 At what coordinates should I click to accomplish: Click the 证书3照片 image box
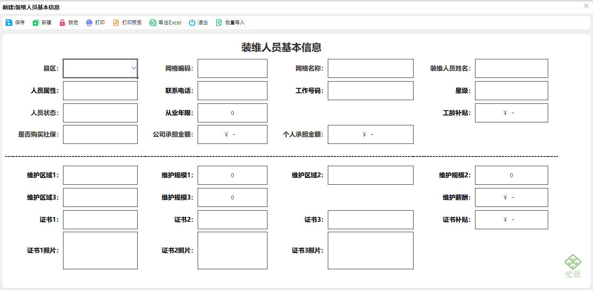click(370, 251)
